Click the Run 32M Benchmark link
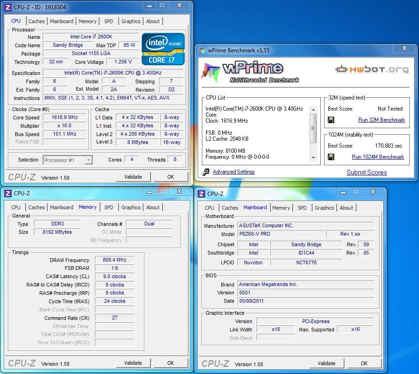The image size is (419, 374). (x=381, y=120)
